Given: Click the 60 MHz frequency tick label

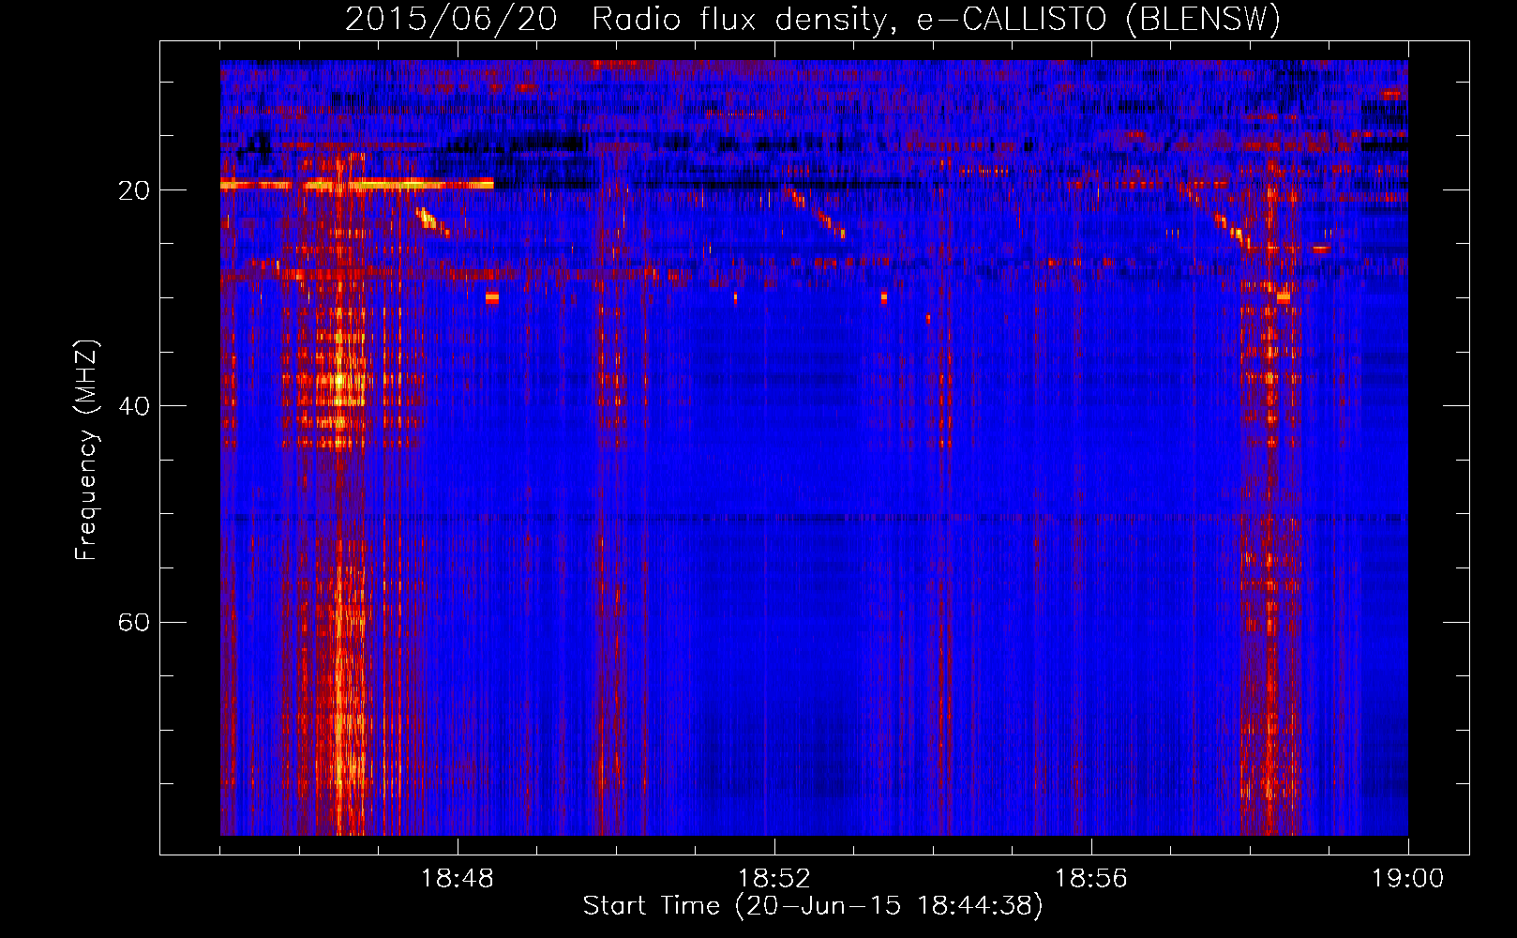Looking at the screenshot, I should click(134, 622).
